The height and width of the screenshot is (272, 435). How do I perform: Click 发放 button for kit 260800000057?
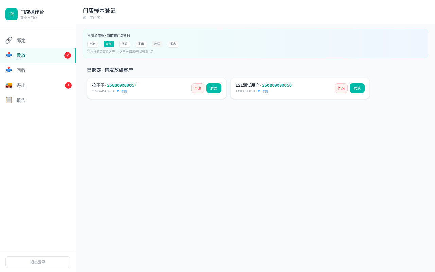pos(214,88)
